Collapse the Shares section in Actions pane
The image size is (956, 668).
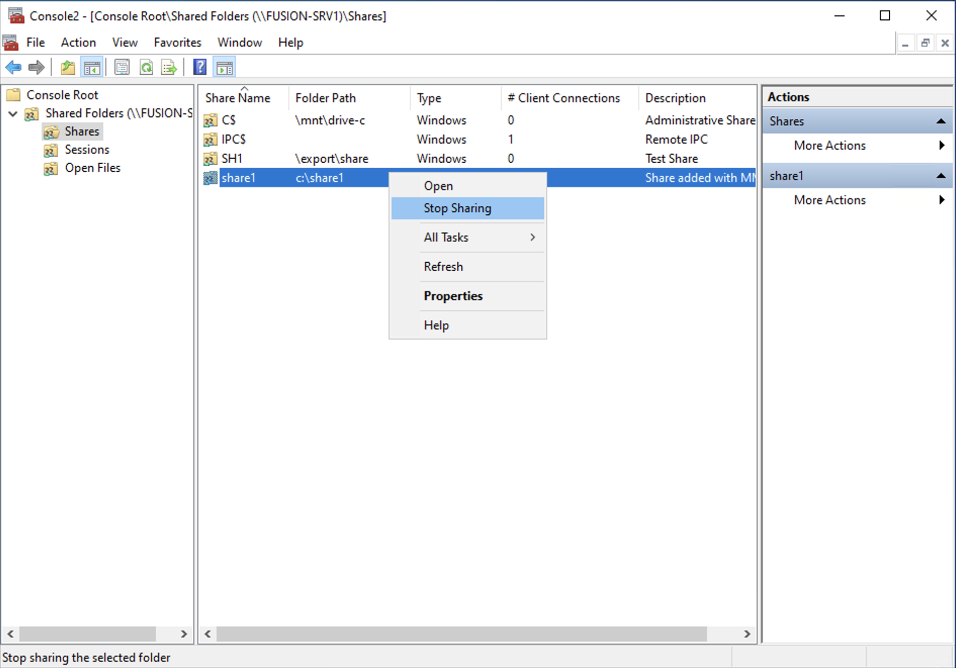940,121
